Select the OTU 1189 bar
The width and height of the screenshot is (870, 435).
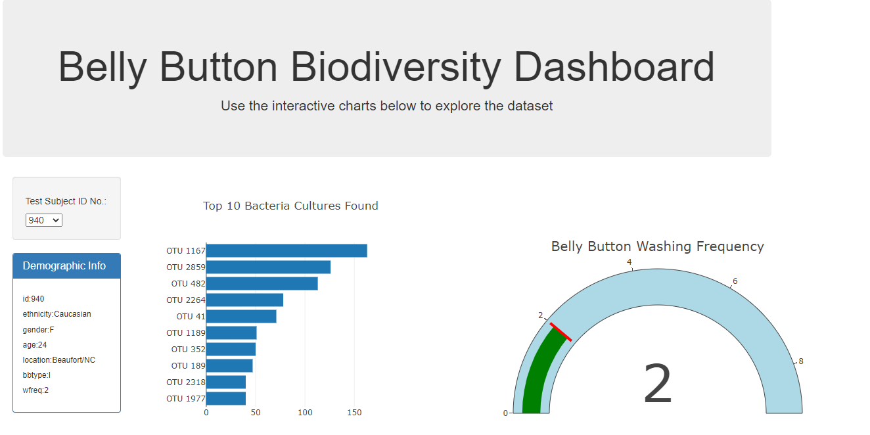tap(231, 332)
